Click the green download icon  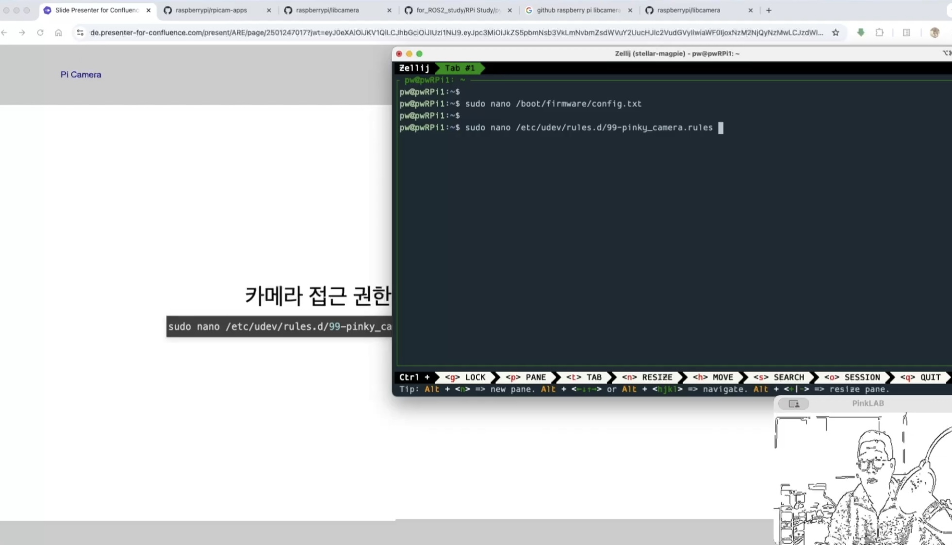[860, 32]
